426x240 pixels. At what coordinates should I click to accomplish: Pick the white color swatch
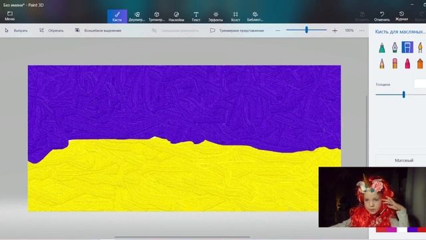[x=402, y=229]
